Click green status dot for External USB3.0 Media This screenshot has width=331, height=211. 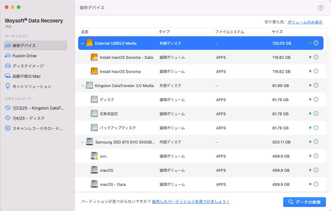[x=310, y=43]
